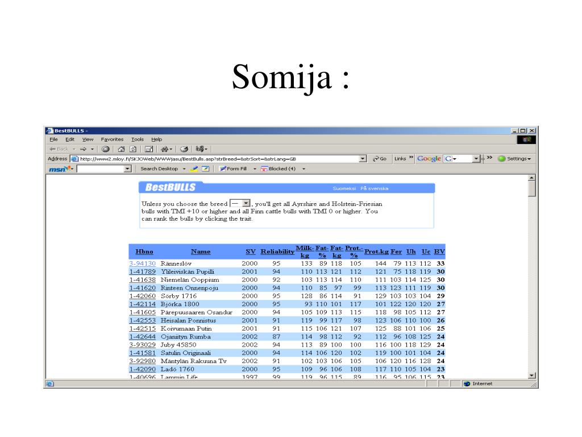Viewport: 582px width, 437px height.
Task: Click the Full Screen toolbar icon
Action: tap(149, 149)
